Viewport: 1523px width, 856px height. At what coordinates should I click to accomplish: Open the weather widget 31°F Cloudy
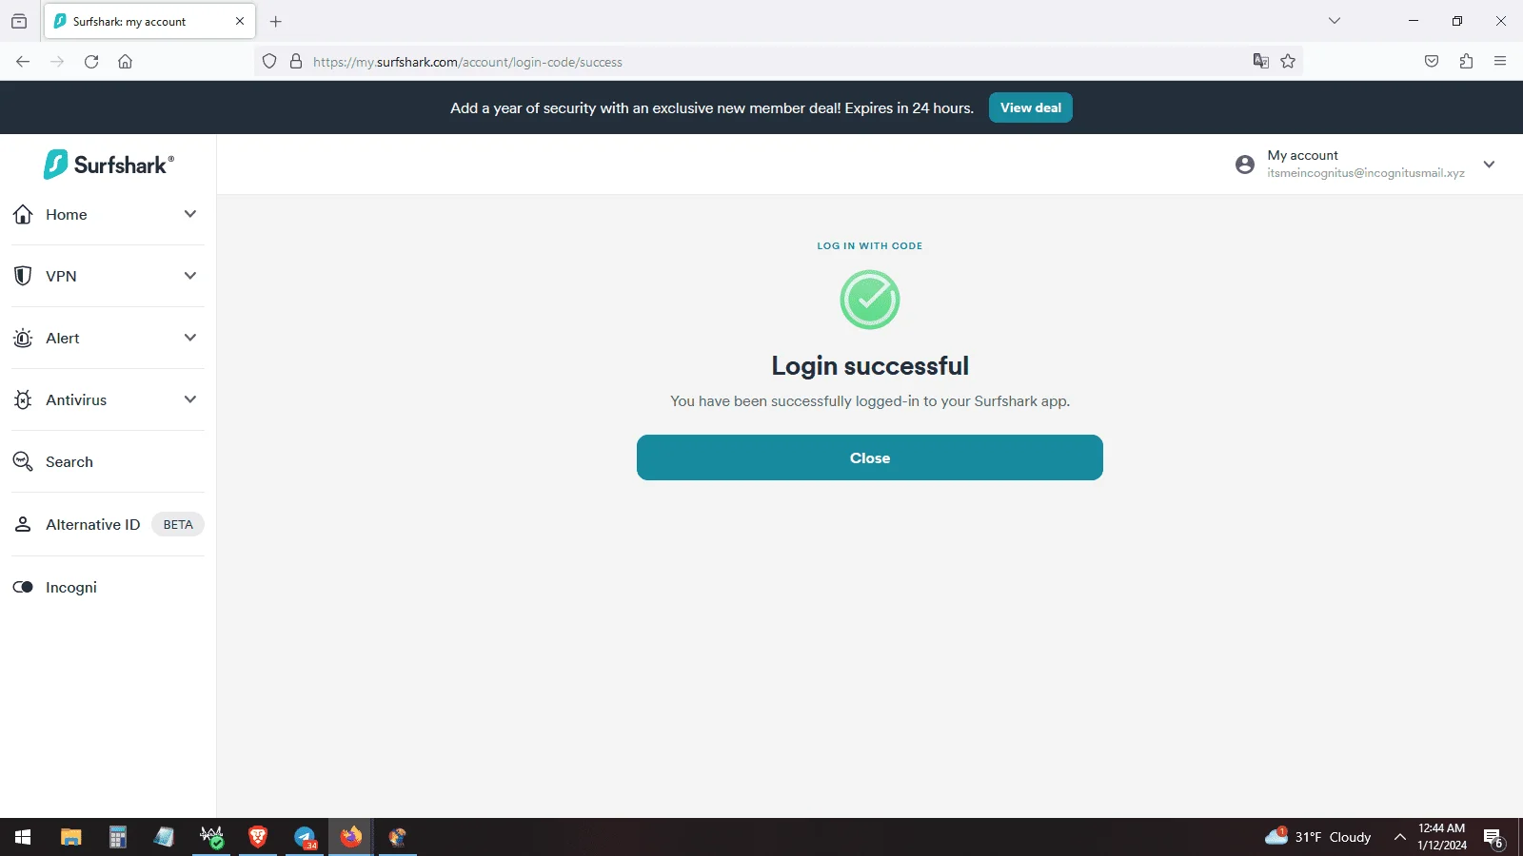(x=1318, y=837)
